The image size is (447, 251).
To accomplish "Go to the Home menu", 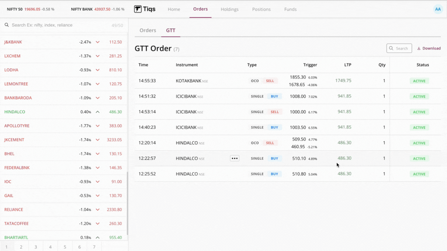I will pyautogui.click(x=174, y=9).
